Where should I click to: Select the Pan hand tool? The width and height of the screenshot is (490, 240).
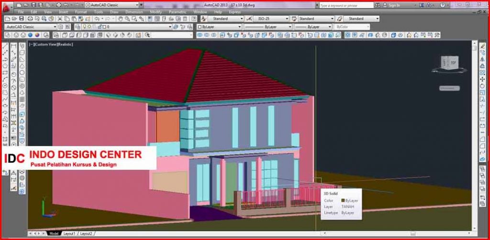pyautogui.click(x=121, y=19)
